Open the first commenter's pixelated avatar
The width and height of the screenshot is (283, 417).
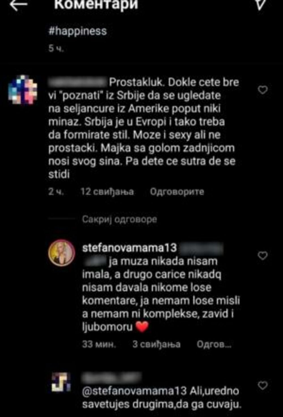[23, 90]
